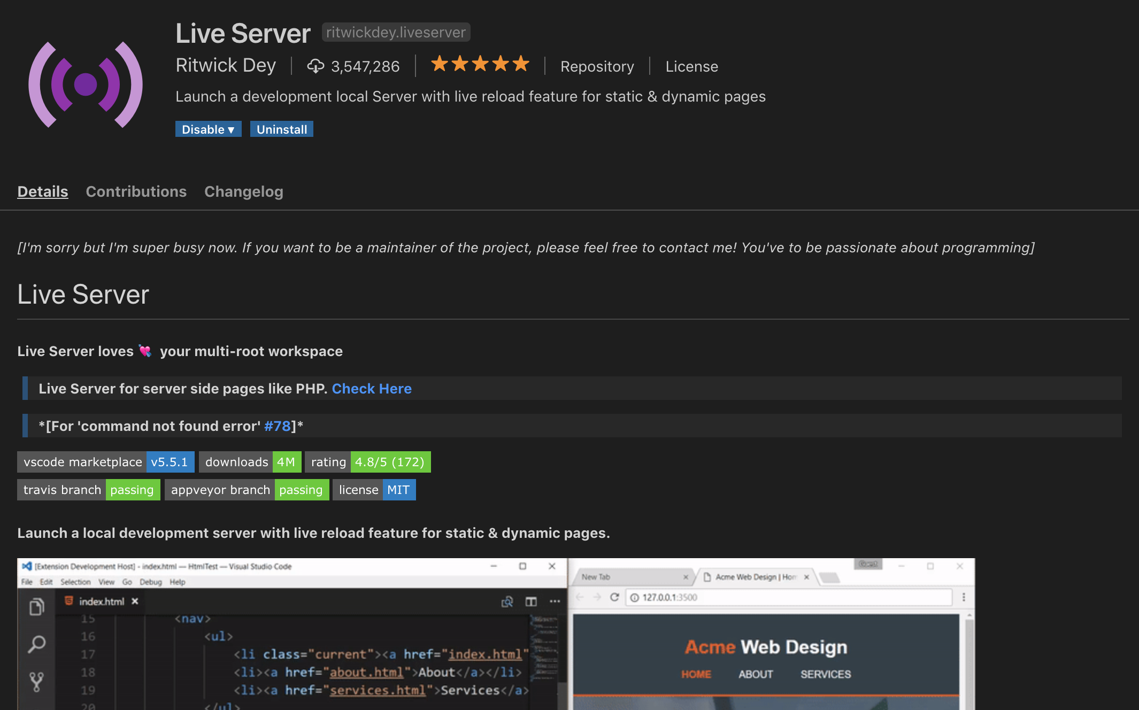Click publisher name Ritwick Dey
Viewport: 1139px width, 710px height.
coord(226,65)
